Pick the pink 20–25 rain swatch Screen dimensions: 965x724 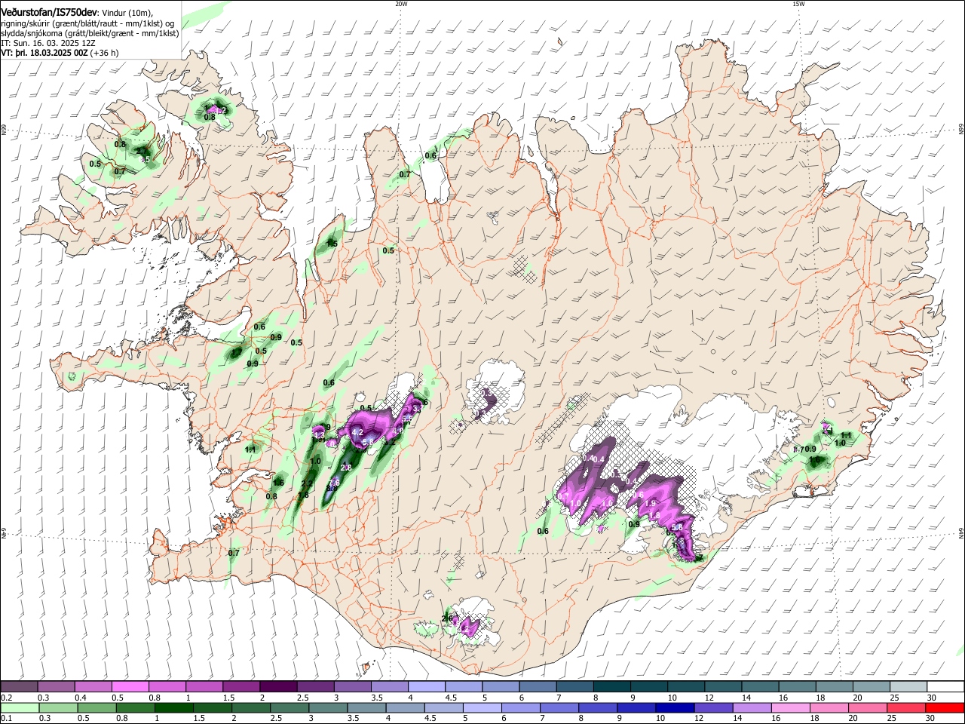pos(867,708)
